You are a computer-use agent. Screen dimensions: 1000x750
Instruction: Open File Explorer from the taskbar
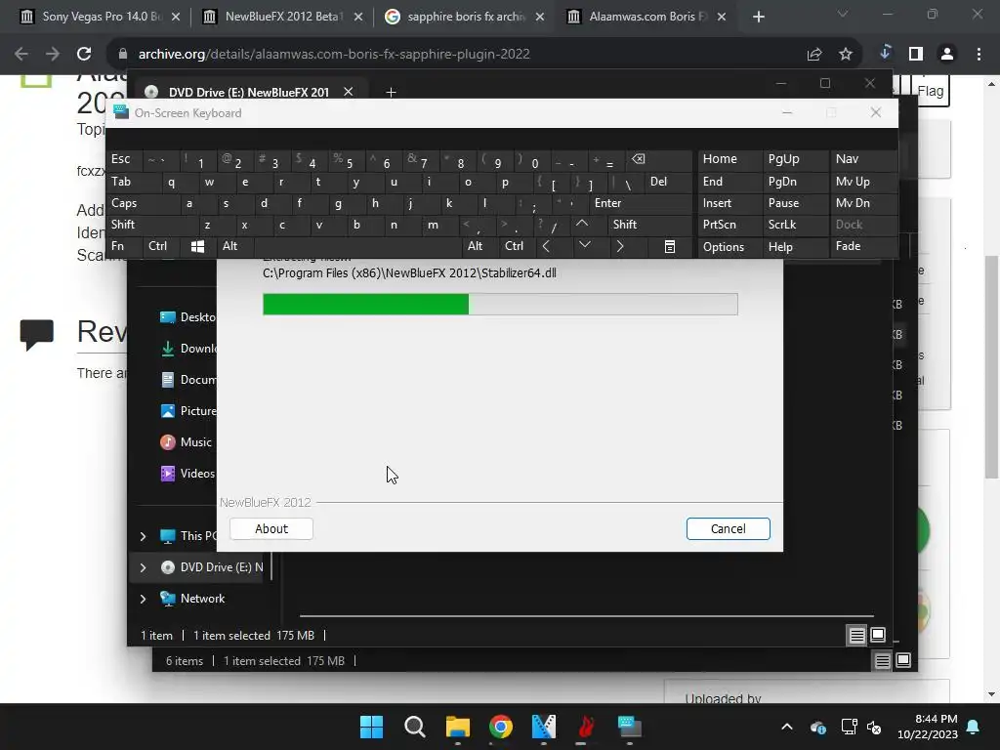(458, 727)
